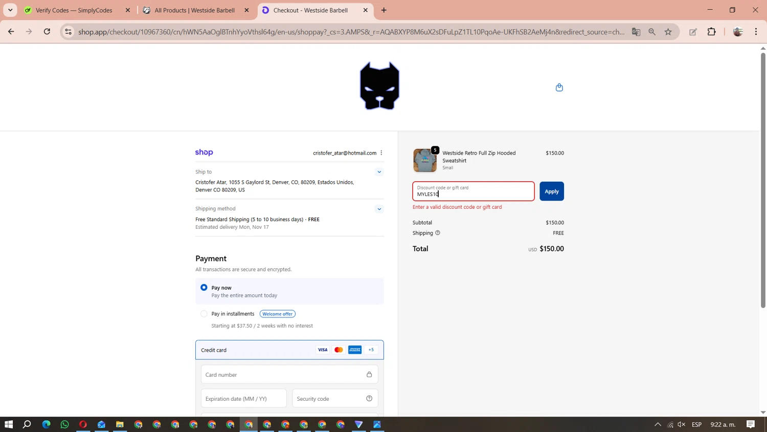Open Windows taskbar search

coord(27,424)
